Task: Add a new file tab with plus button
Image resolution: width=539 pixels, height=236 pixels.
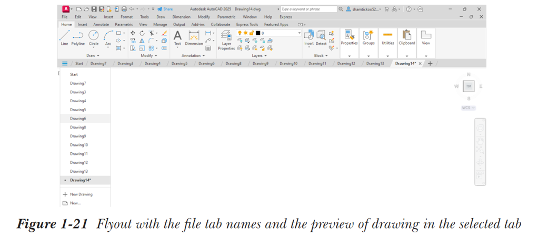Action: [430, 63]
